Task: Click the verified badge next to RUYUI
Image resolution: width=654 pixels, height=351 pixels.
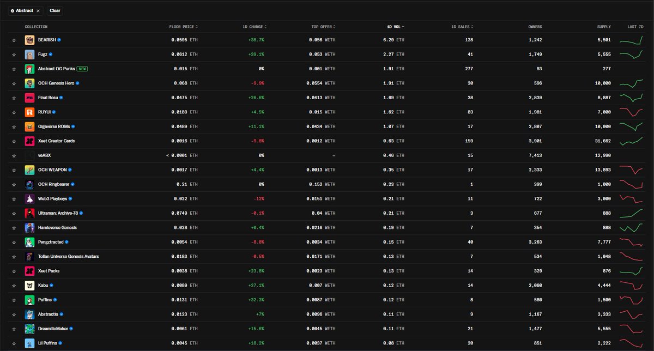Action: tap(55, 112)
